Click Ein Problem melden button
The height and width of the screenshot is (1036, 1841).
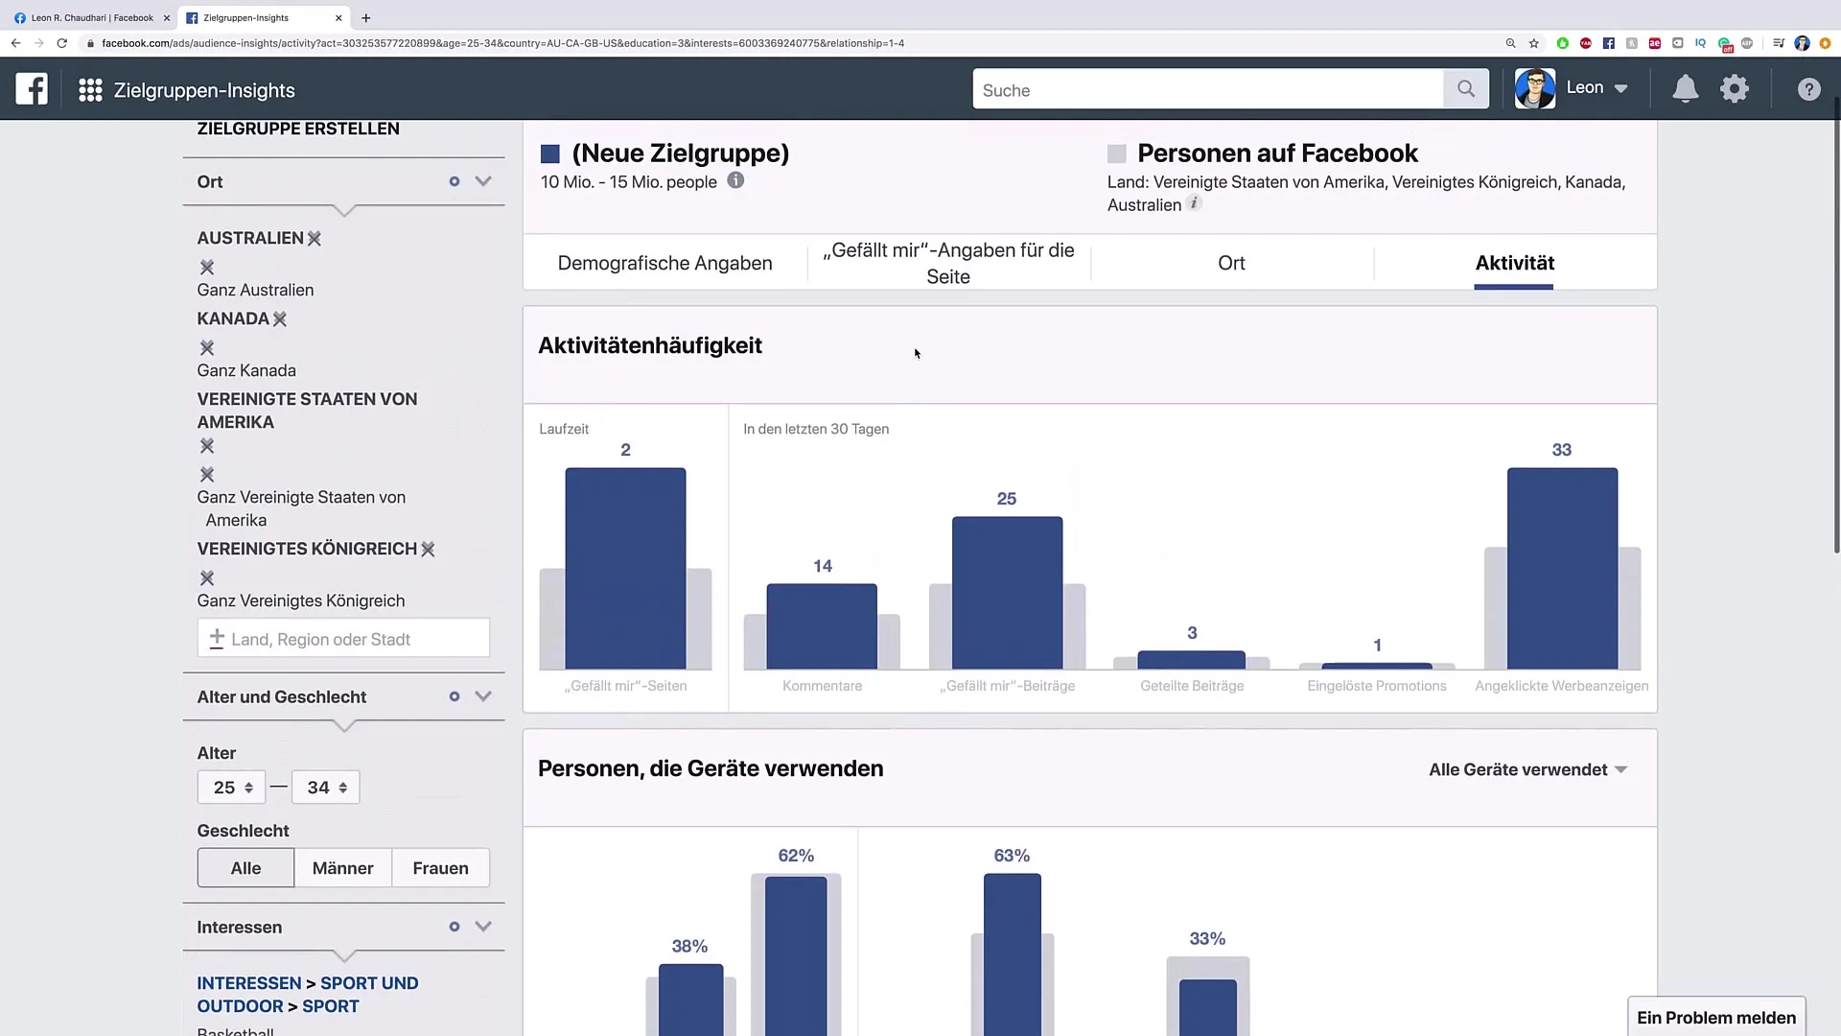(1717, 1017)
